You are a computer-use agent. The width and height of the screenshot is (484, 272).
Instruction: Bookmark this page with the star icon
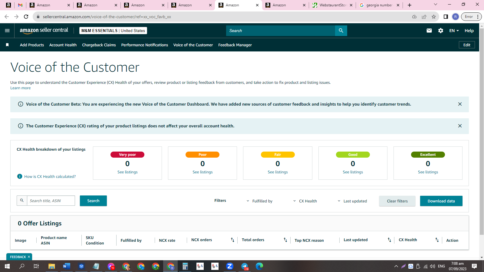[434, 17]
